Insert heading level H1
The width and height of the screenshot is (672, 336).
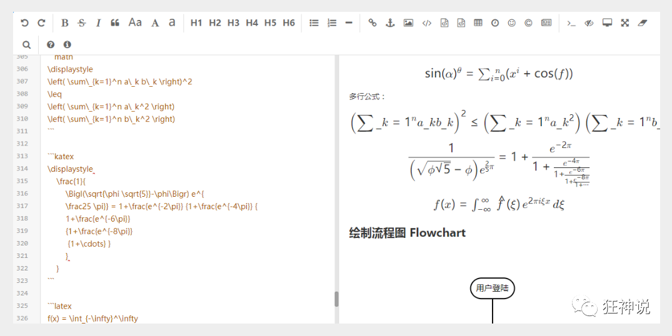[196, 22]
